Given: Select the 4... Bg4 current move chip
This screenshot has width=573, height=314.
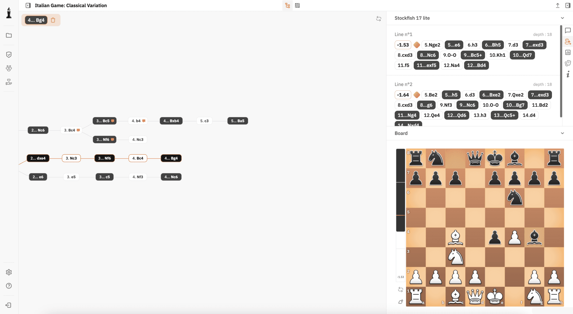Looking at the screenshot, I should (36, 20).
